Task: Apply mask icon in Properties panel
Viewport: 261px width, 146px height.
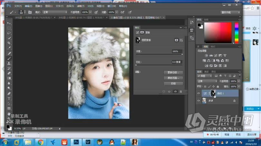Action: tap(169, 92)
